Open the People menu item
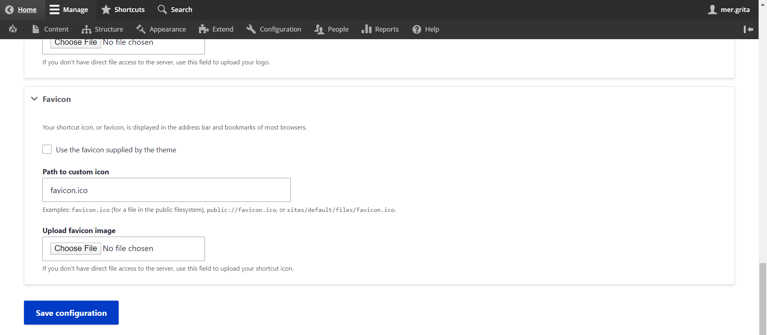Viewport: 767px width, 335px height. (332, 29)
